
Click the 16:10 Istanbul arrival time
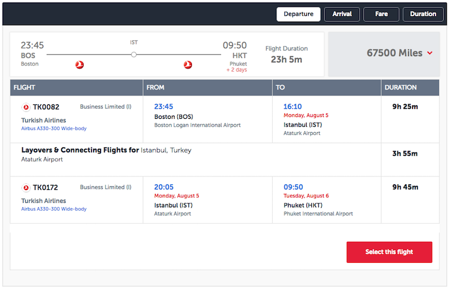tap(292, 106)
